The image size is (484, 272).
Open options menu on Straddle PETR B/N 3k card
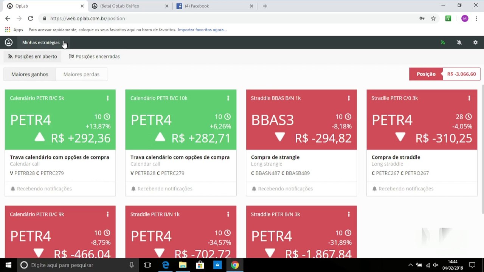pyautogui.click(x=349, y=214)
